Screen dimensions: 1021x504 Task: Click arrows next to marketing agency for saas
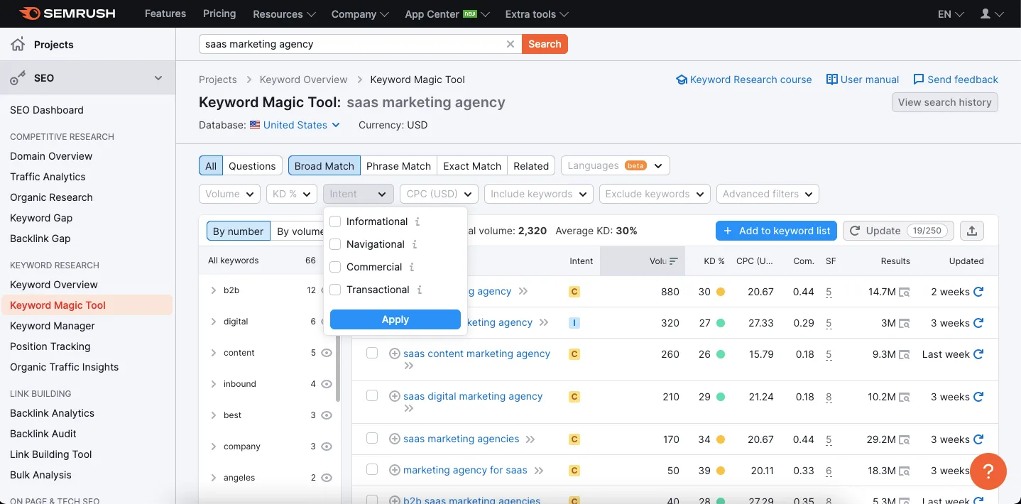pyautogui.click(x=539, y=471)
